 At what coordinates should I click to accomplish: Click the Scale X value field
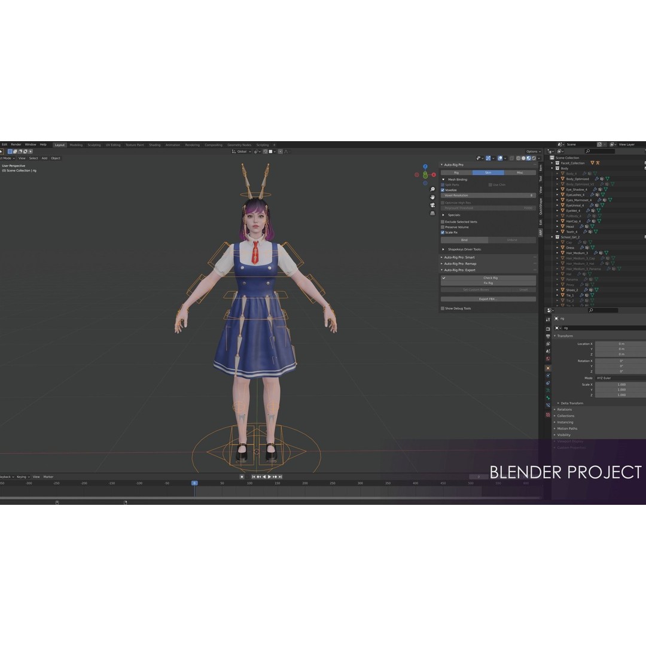pyautogui.click(x=620, y=385)
